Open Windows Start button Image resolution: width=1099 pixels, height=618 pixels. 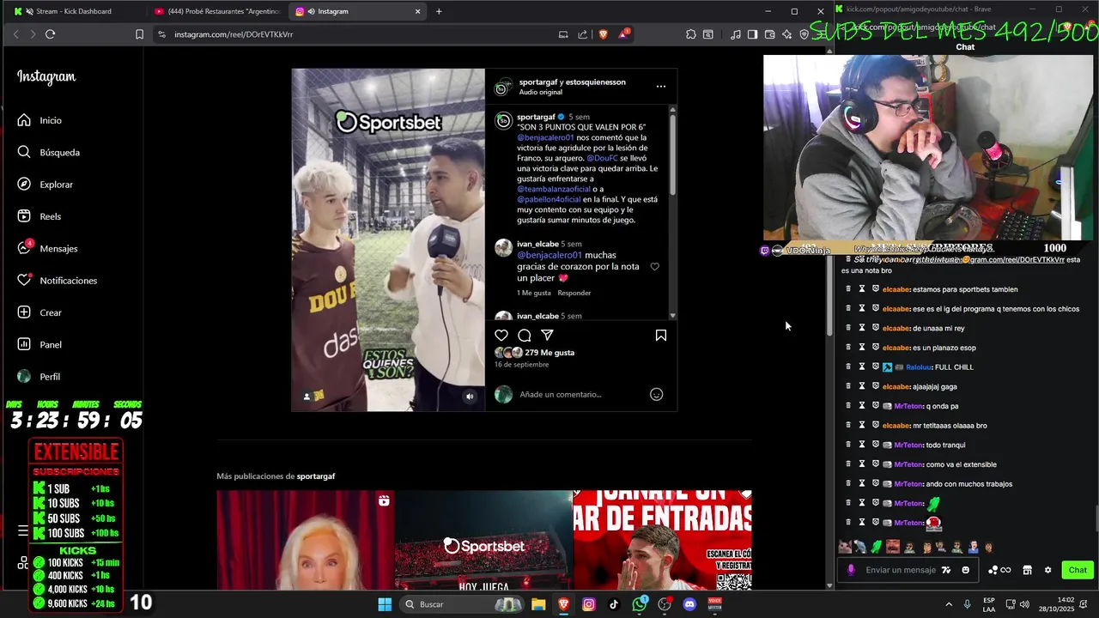[385, 604]
